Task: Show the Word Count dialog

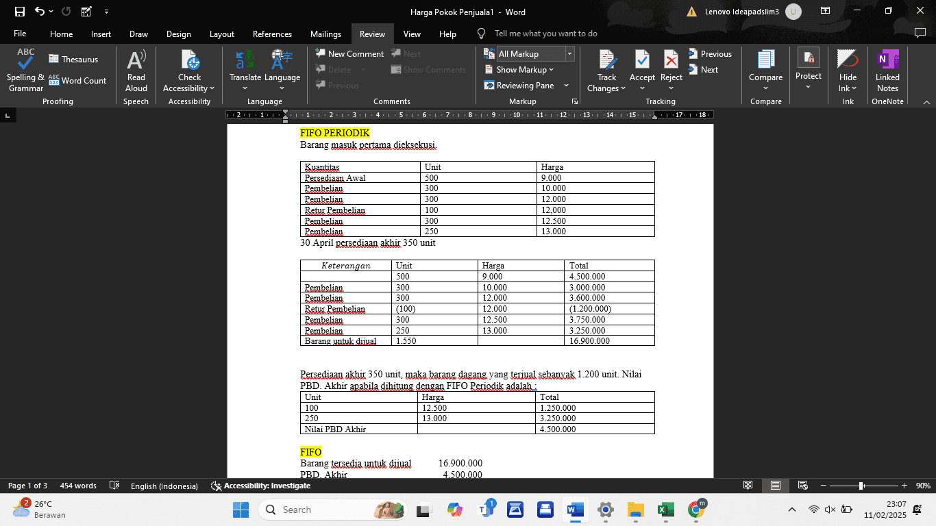Action: pyautogui.click(x=77, y=80)
